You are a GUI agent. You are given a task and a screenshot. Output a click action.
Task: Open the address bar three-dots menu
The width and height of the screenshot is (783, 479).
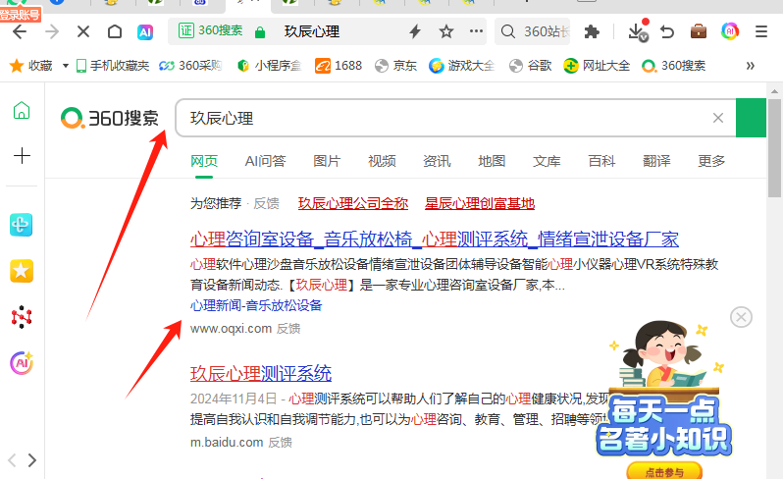pos(477,31)
